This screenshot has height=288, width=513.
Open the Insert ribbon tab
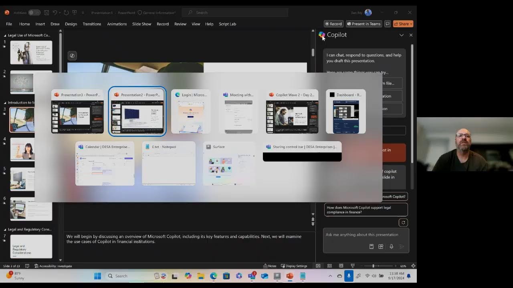[40, 24]
